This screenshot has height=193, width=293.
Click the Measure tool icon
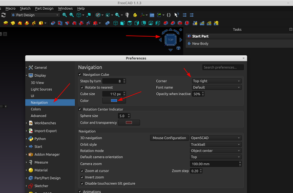[x=127, y=15]
